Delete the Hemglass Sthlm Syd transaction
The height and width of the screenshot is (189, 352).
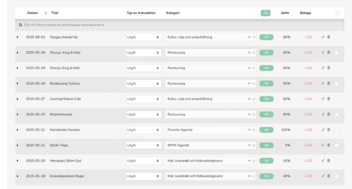point(329,161)
